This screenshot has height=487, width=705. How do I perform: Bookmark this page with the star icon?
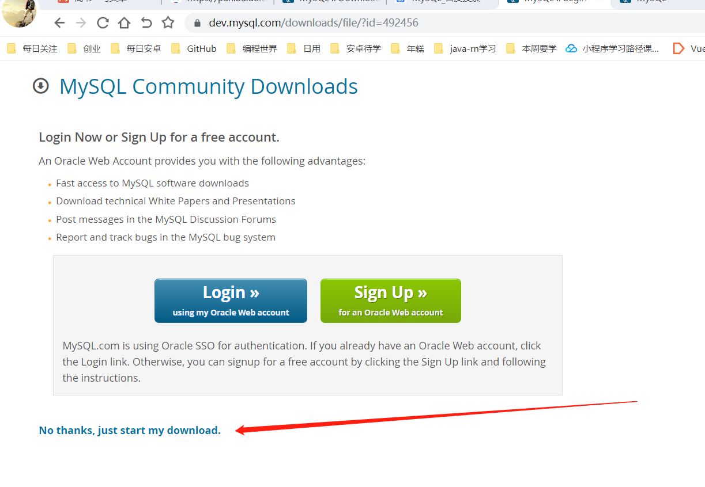168,23
